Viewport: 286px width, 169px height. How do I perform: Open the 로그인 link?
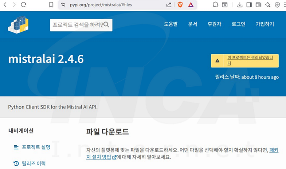(238, 24)
